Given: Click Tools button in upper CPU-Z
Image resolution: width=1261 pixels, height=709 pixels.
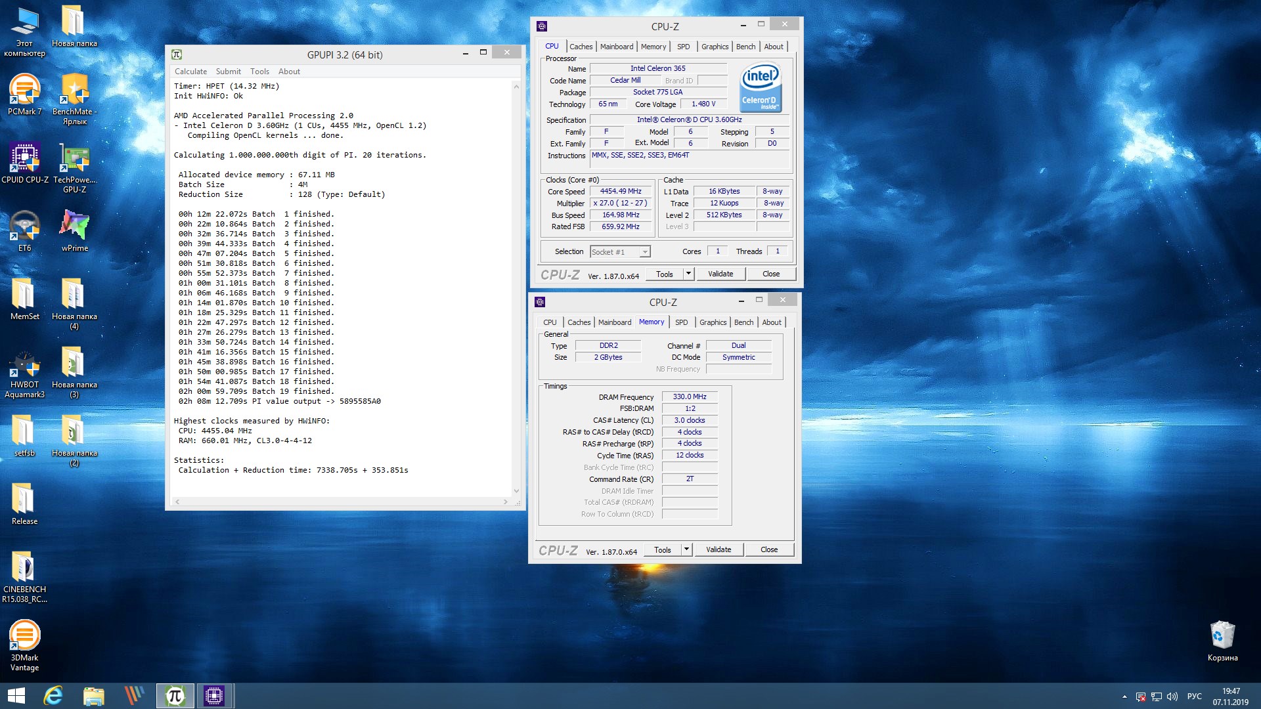Looking at the screenshot, I should click(x=664, y=274).
